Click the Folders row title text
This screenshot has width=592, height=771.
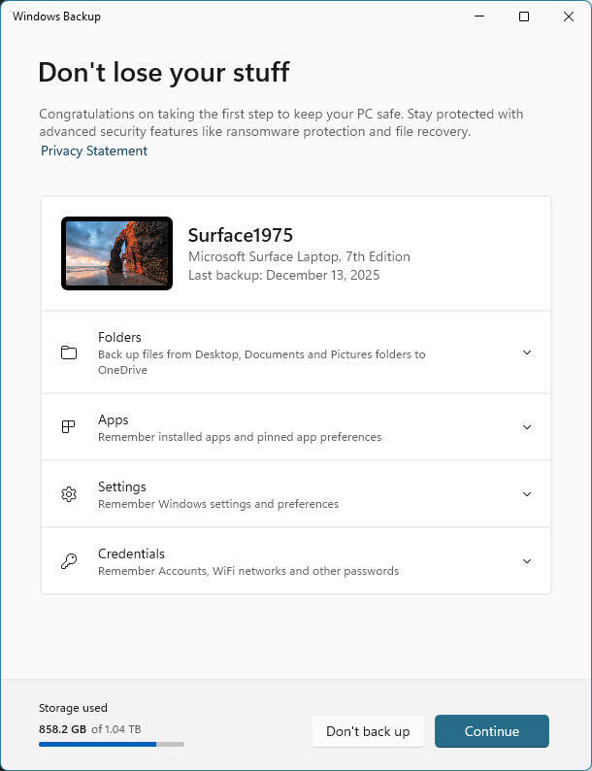coord(119,337)
